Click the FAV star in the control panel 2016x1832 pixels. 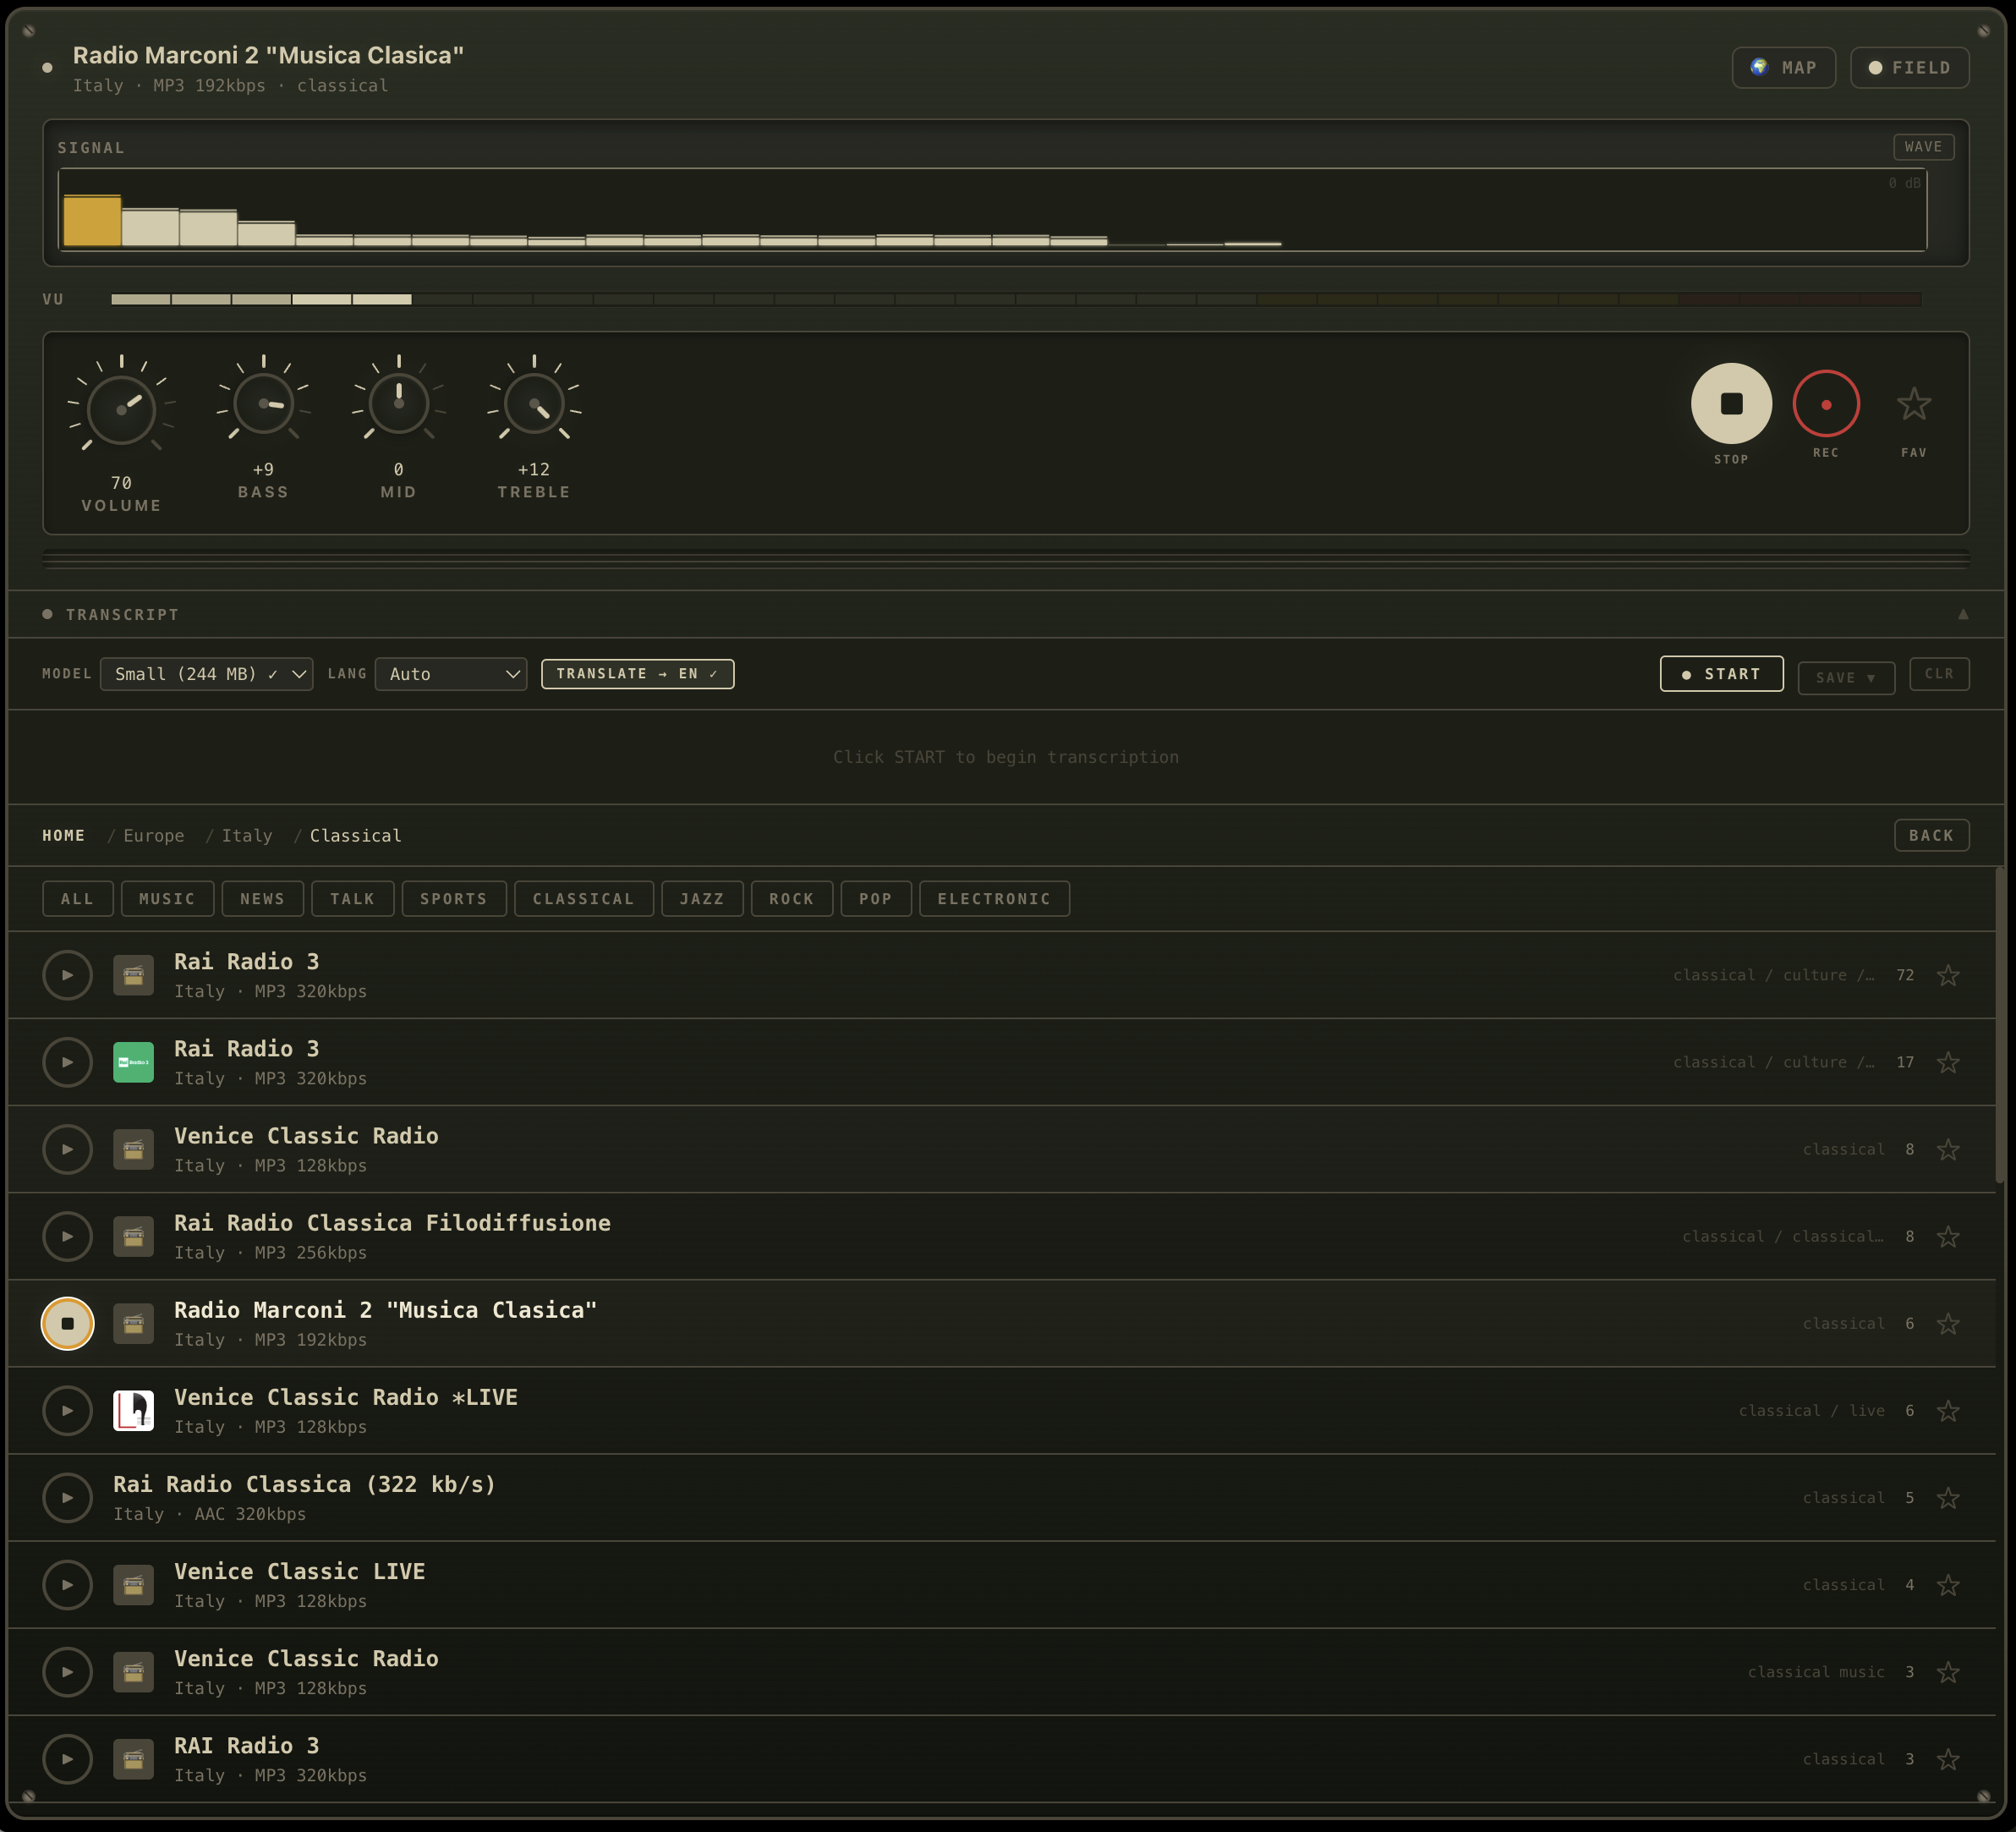tap(1914, 406)
